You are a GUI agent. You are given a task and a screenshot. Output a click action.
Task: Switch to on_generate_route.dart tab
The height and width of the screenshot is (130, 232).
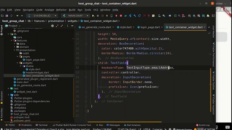(96, 27)
